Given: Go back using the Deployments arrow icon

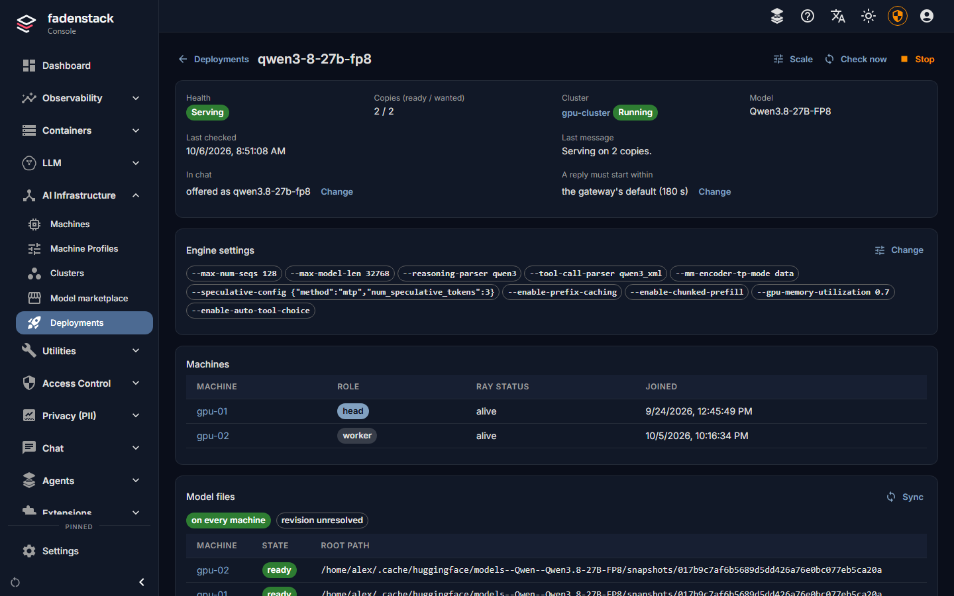Looking at the screenshot, I should coord(183,59).
